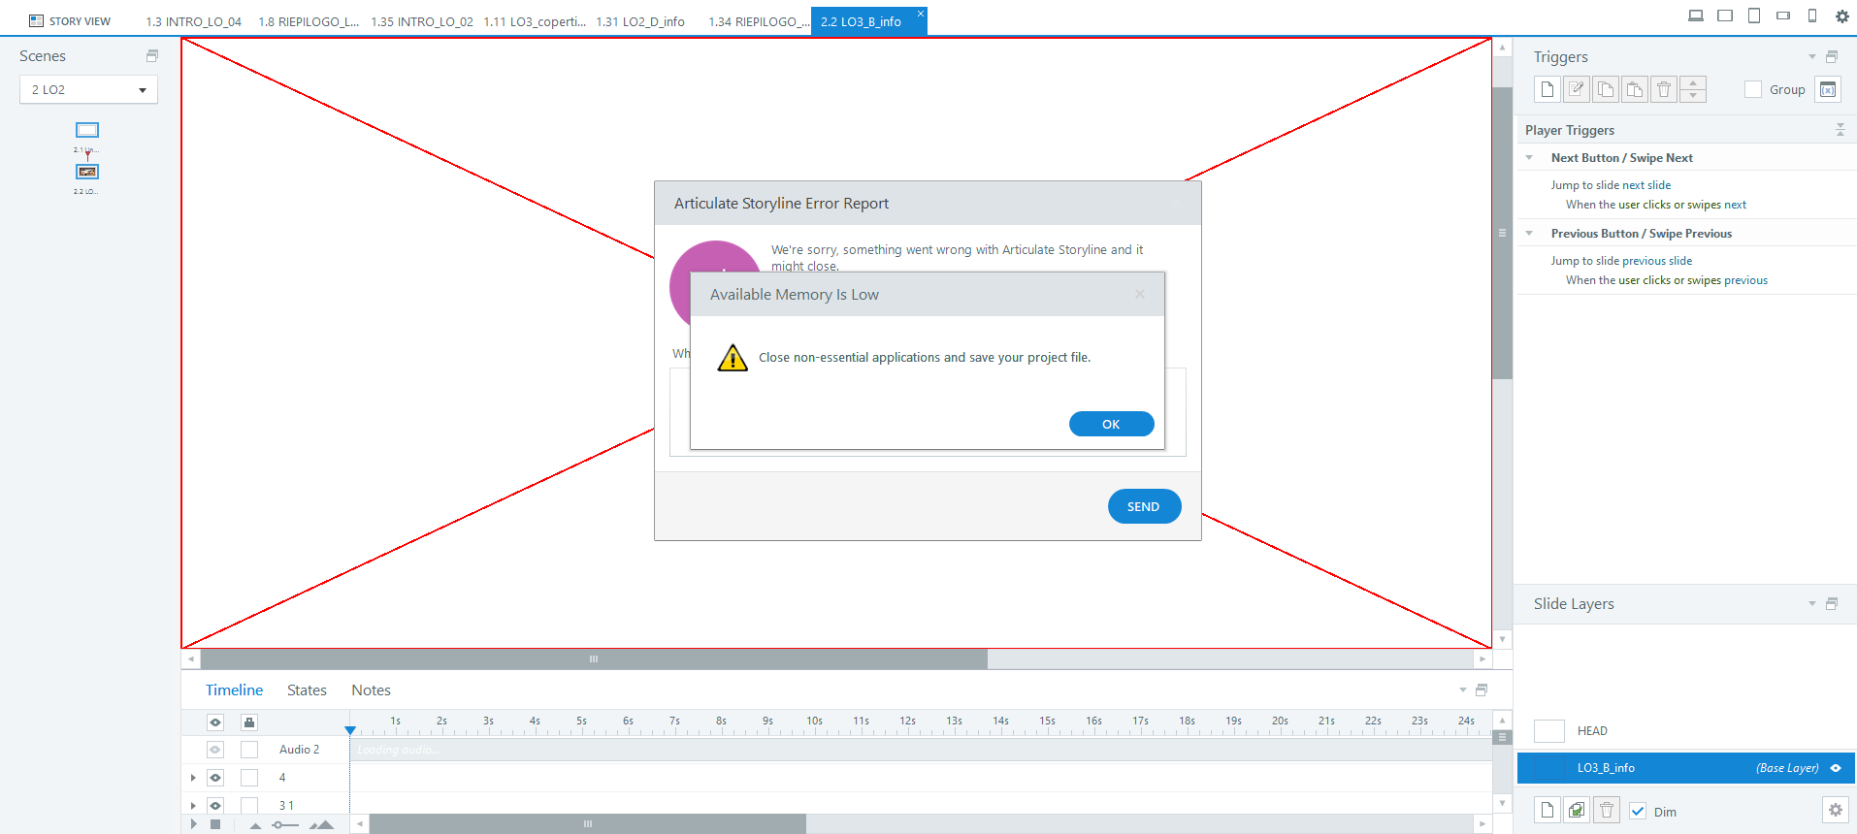Click trigger order up/down stepper

tap(1693, 89)
